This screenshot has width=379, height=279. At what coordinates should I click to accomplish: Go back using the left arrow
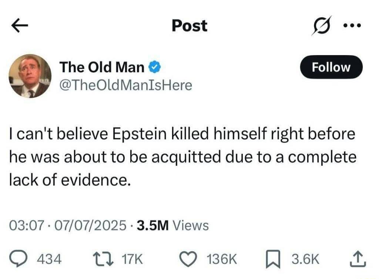20,26
